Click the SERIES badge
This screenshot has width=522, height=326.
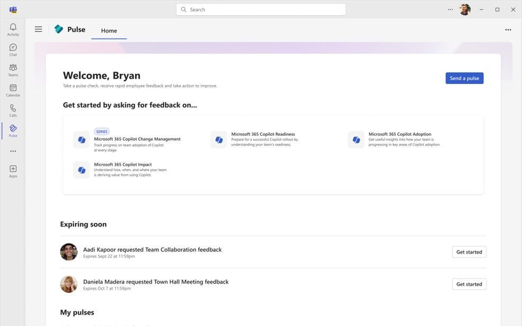click(x=102, y=132)
